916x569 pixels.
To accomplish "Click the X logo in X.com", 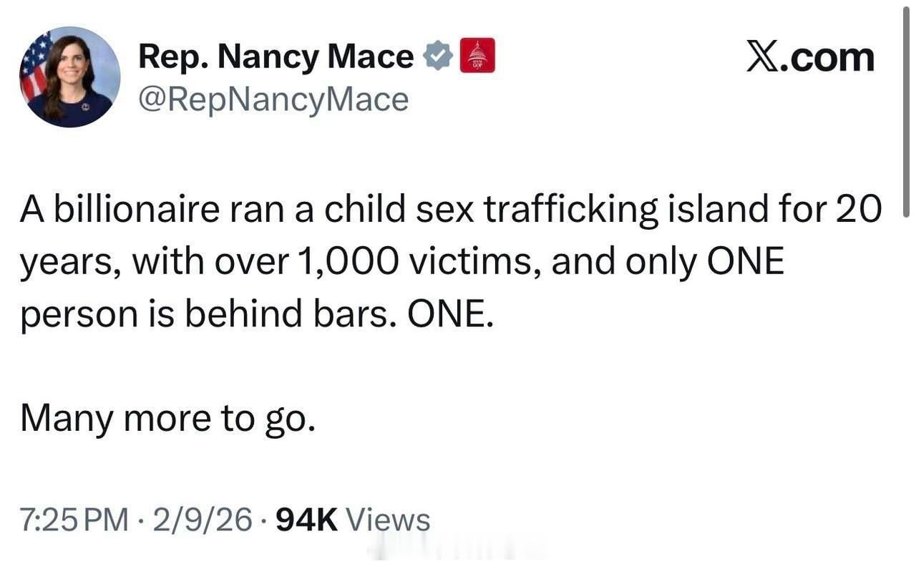I will coord(762,56).
